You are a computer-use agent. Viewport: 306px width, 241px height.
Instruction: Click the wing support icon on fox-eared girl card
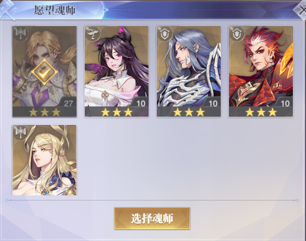coord(93,34)
